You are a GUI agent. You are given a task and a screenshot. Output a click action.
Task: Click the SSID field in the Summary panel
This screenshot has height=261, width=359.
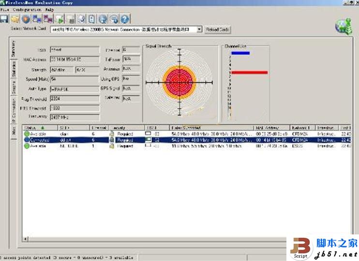[x=75, y=50]
